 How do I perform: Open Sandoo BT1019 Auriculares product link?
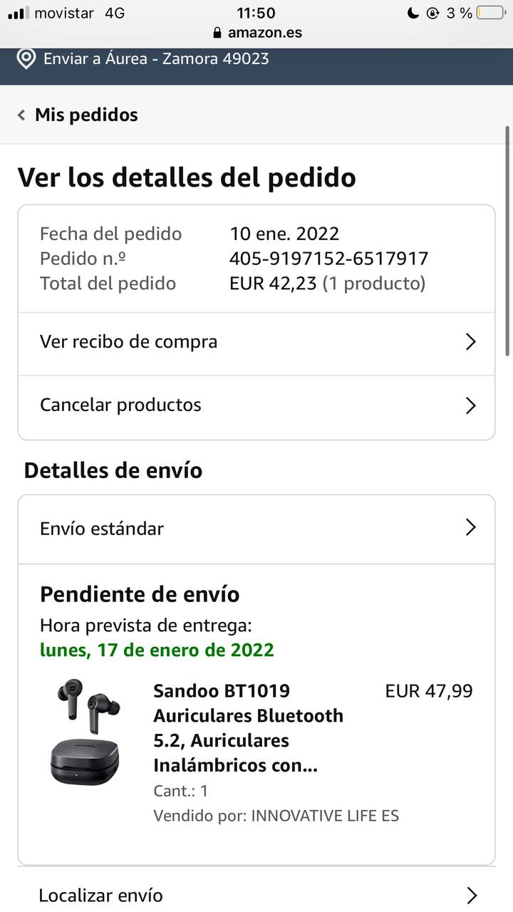pos(248,728)
